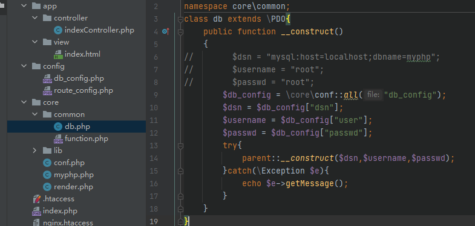Select the controller folder
Screen dimensions: 475x226
(x=71, y=18)
